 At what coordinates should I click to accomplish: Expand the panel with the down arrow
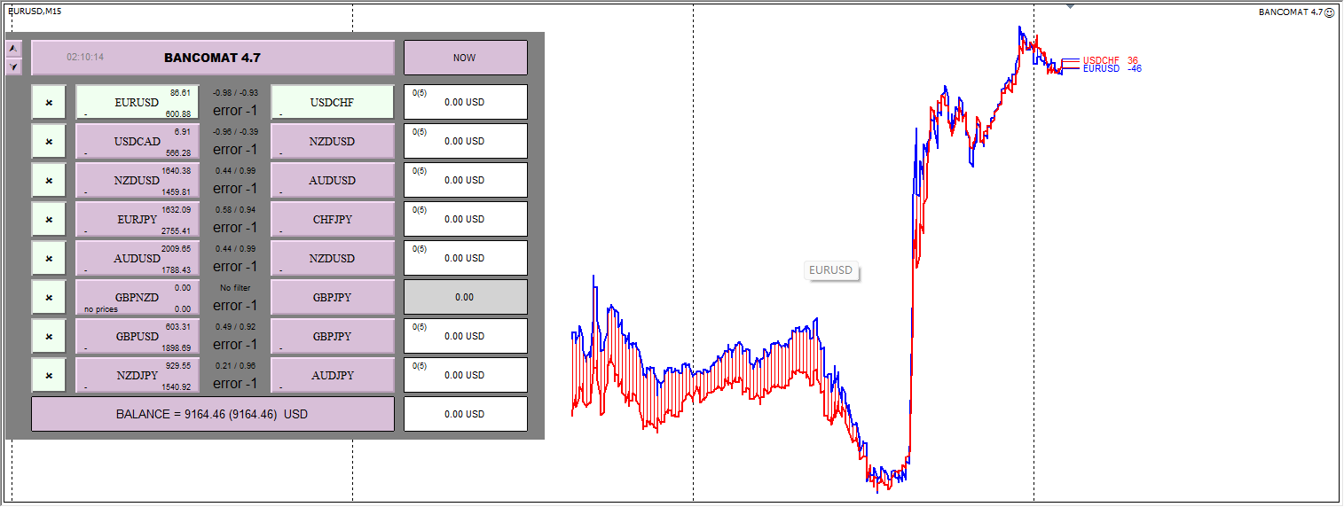click(x=13, y=66)
